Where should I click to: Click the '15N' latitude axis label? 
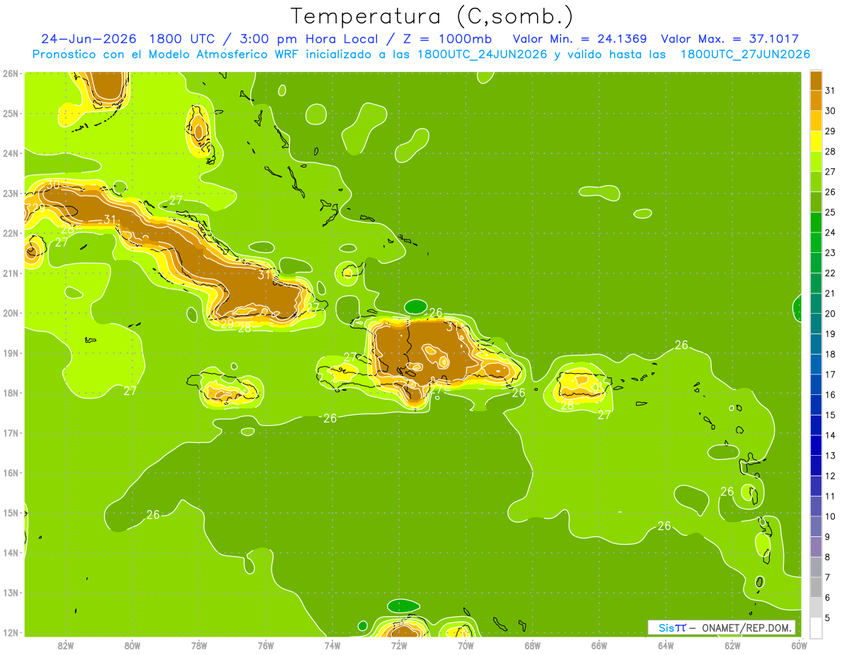click(x=11, y=513)
